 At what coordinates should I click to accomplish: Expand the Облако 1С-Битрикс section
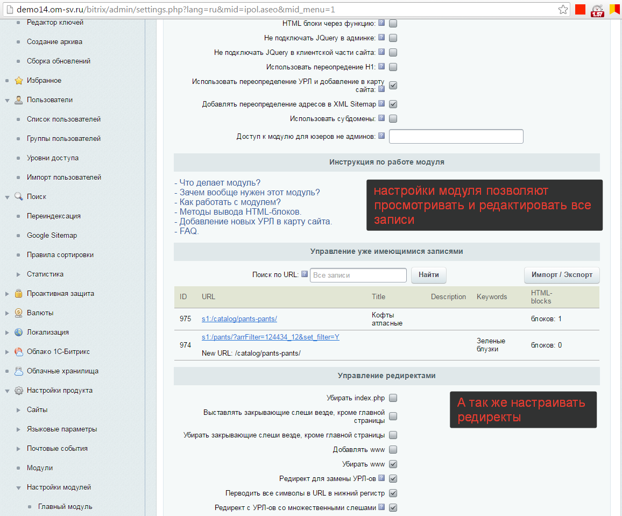(x=7, y=352)
